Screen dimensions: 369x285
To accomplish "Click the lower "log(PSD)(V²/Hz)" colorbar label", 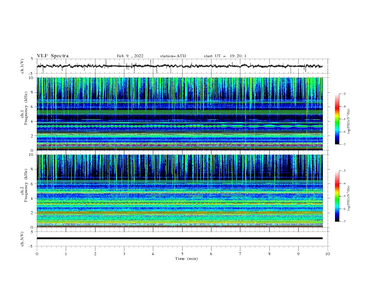I will coord(348,198).
